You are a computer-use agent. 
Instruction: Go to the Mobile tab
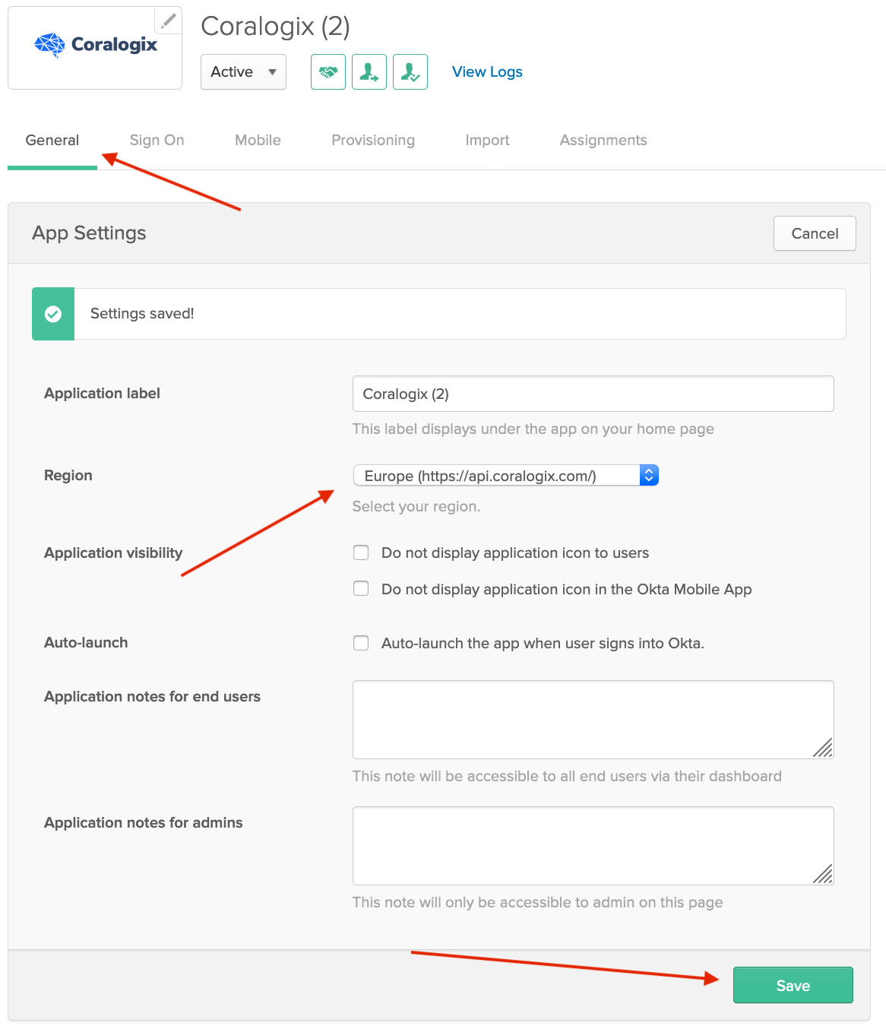tap(258, 141)
